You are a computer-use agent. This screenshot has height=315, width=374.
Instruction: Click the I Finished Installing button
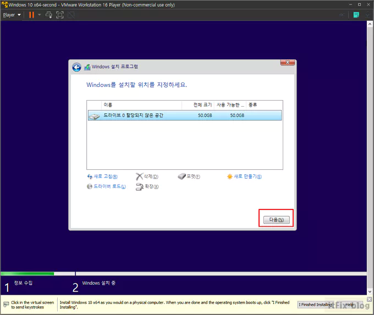tap(315, 305)
